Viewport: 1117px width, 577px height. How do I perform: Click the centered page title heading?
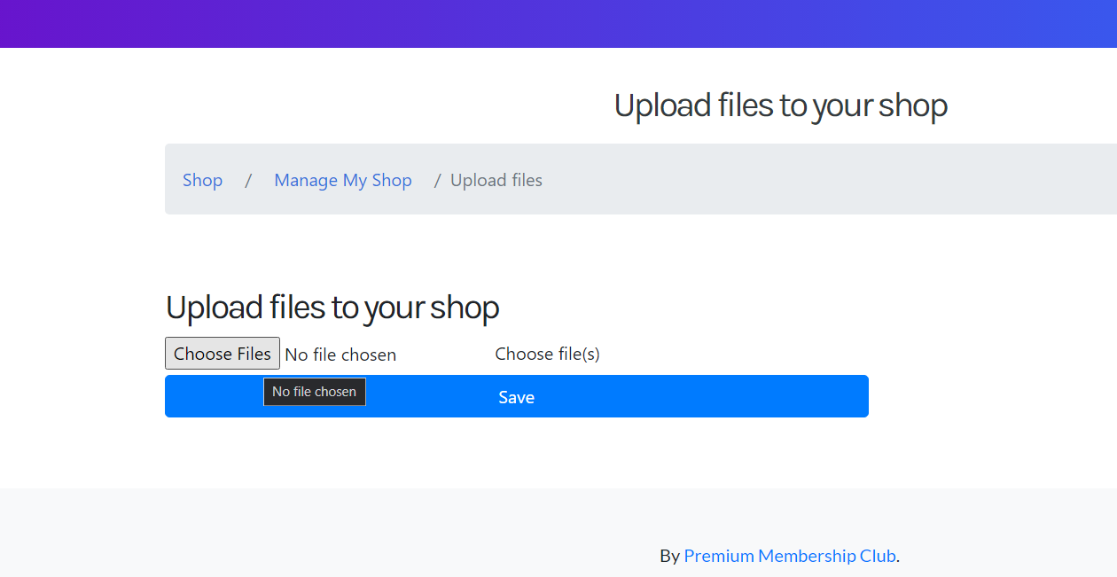pyautogui.click(x=781, y=105)
